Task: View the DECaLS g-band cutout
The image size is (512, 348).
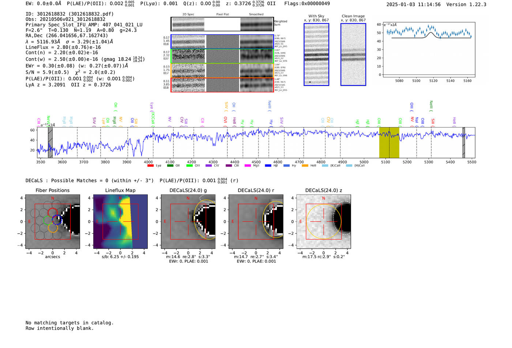Action: click(x=188, y=222)
